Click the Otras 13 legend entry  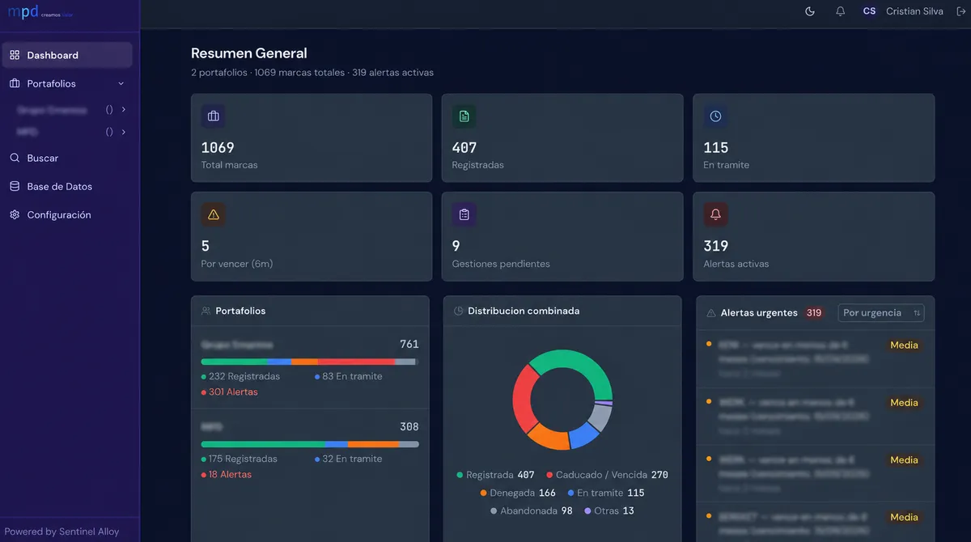coord(609,510)
